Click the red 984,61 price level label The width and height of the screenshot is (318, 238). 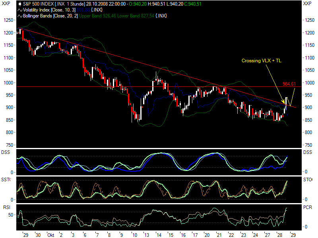click(289, 84)
